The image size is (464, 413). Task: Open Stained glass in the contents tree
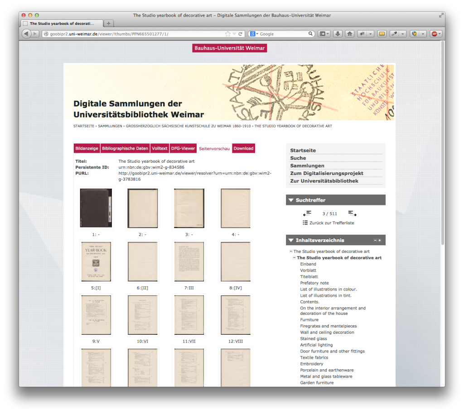pyautogui.click(x=314, y=339)
